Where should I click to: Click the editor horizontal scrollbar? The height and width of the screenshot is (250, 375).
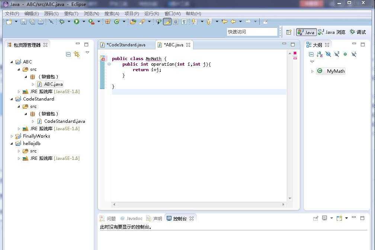[x=198, y=204]
